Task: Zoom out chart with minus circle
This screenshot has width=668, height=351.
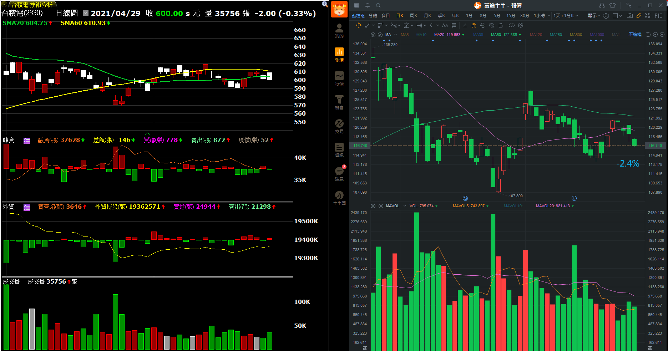Action: (x=656, y=35)
